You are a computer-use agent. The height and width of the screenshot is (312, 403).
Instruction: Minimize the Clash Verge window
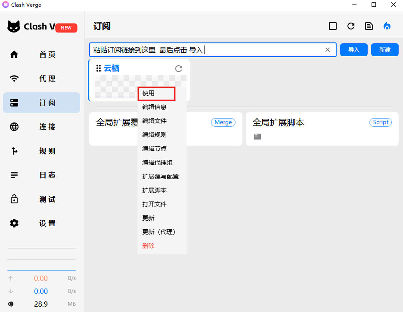point(354,5)
